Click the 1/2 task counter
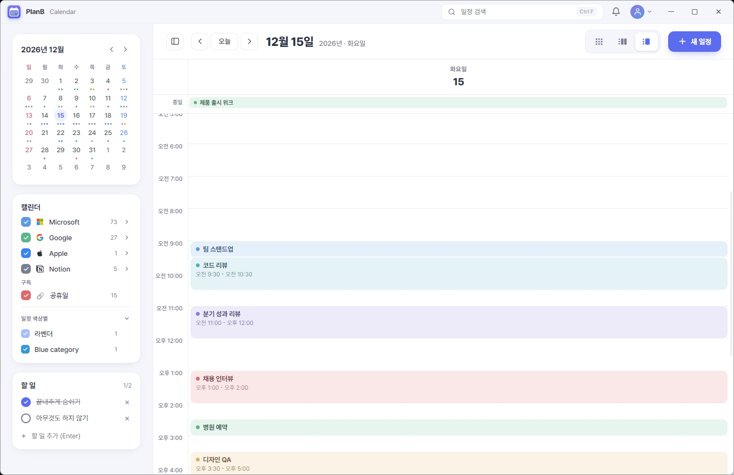 pyautogui.click(x=127, y=385)
